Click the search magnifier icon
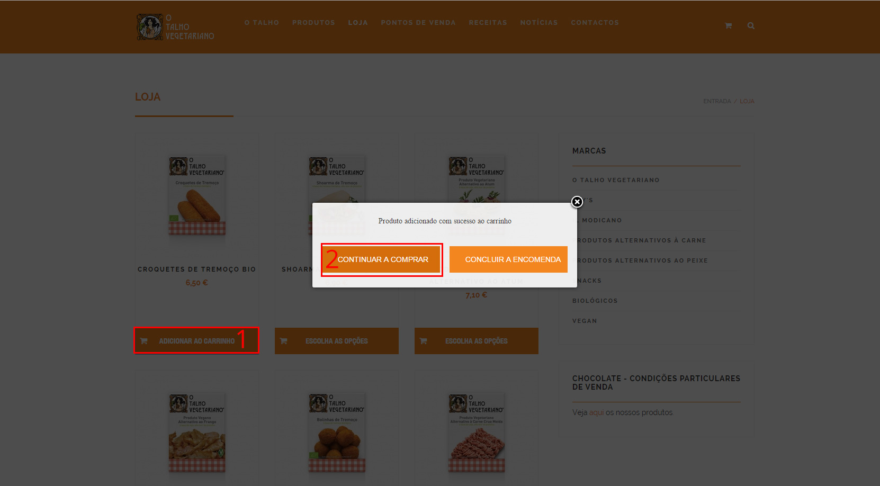Image resolution: width=880 pixels, height=486 pixels. click(x=751, y=25)
